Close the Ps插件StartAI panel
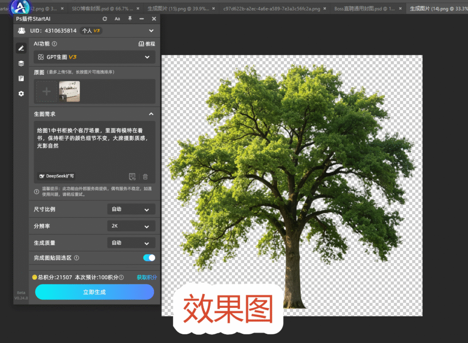The height and width of the screenshot is (343, 468). click(x=154, y=19)
